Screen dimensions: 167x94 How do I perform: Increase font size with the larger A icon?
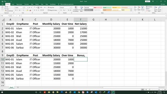click(x=29, y=8)
